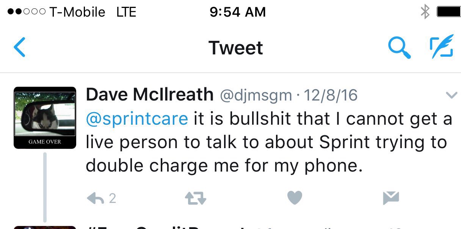Send tweet via direct message envelope
The width and height of the screenshot is (461, 229).
(x=391, y=198)
